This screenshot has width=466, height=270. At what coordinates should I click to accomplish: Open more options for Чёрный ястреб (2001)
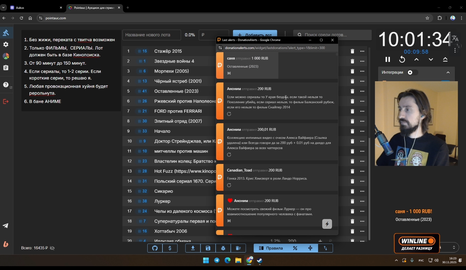(362, 81)
